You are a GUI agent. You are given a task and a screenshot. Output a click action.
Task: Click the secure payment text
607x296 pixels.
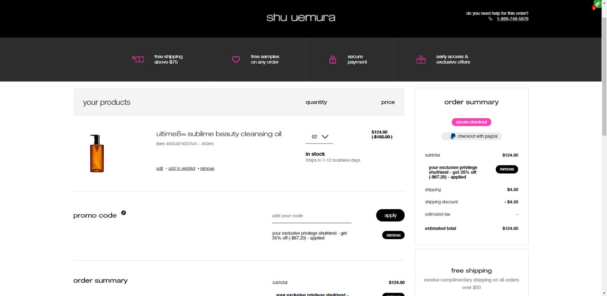pyautogui.click(x=357, y=59)
